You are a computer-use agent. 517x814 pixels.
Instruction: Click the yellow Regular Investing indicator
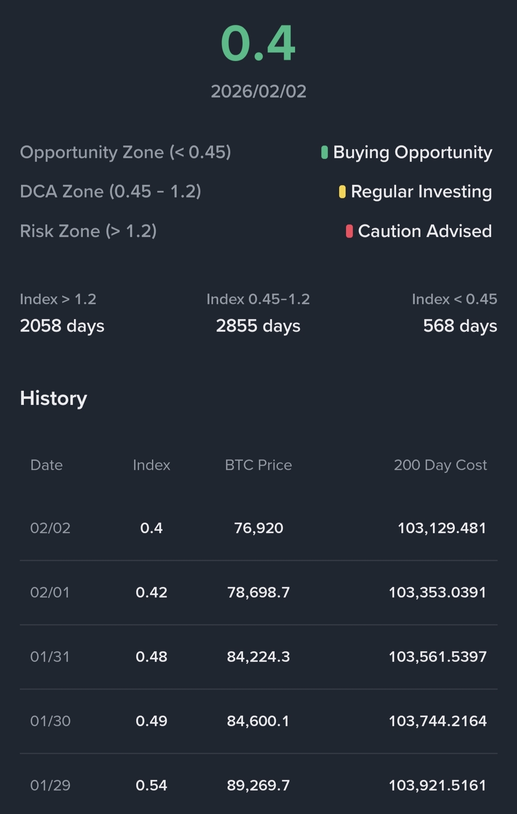coord(342,192)
